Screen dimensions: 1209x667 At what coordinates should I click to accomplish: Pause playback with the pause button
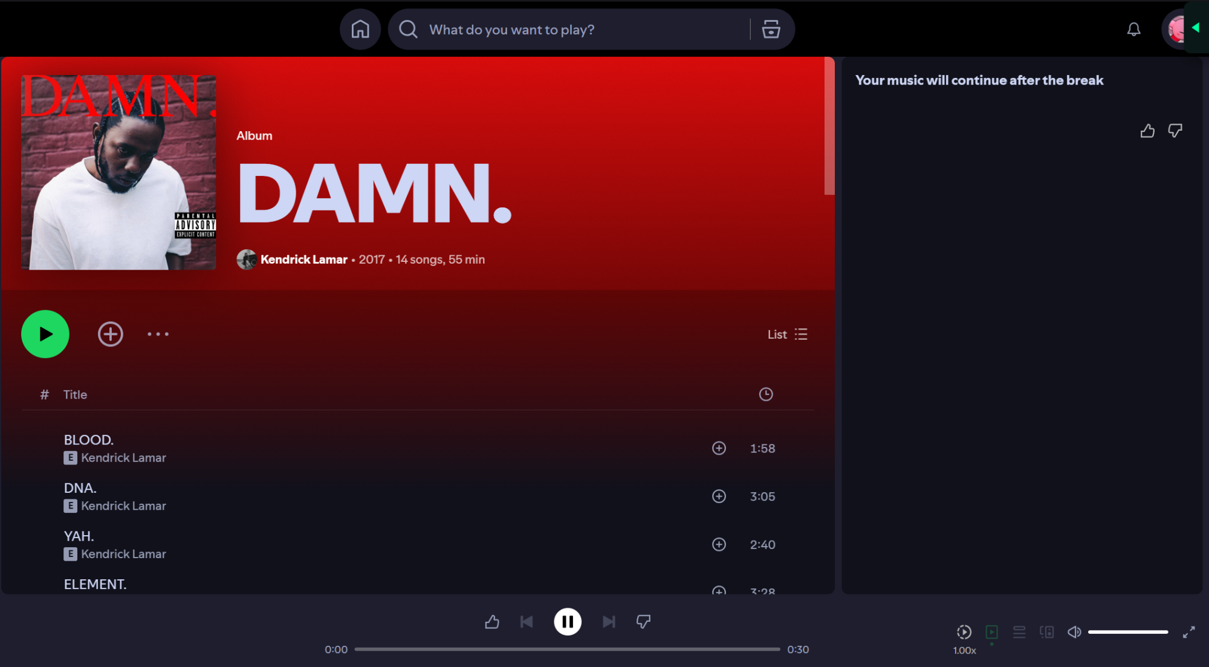click(x=567, y=621)
